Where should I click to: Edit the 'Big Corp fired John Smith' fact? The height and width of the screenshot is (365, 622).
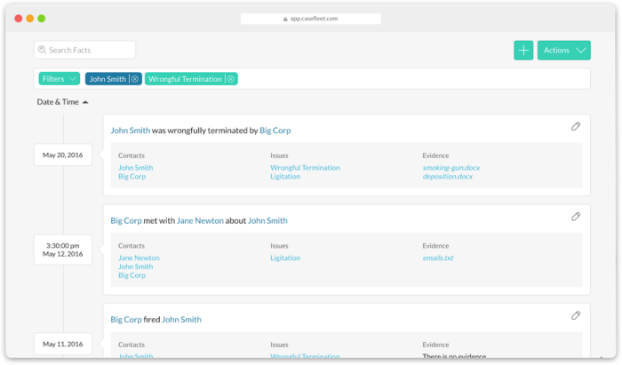[x=576, y=315]
